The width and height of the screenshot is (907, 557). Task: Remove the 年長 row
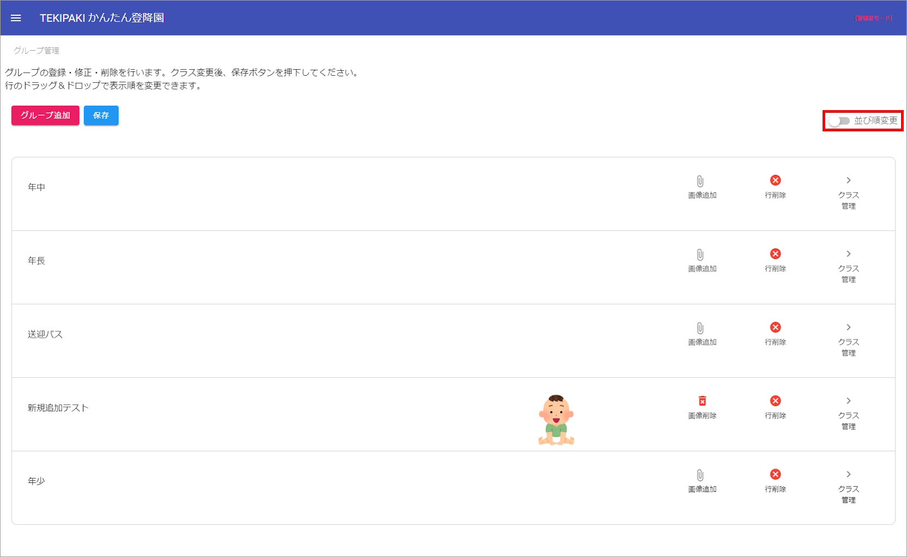[x=775, y=254]
